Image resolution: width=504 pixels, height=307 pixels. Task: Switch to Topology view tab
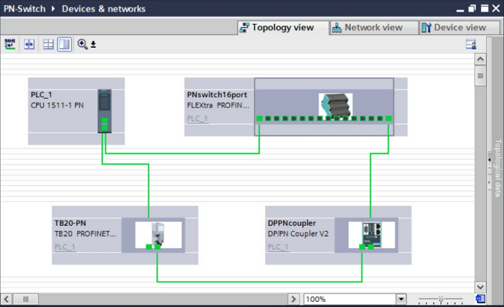click(283, 28)
